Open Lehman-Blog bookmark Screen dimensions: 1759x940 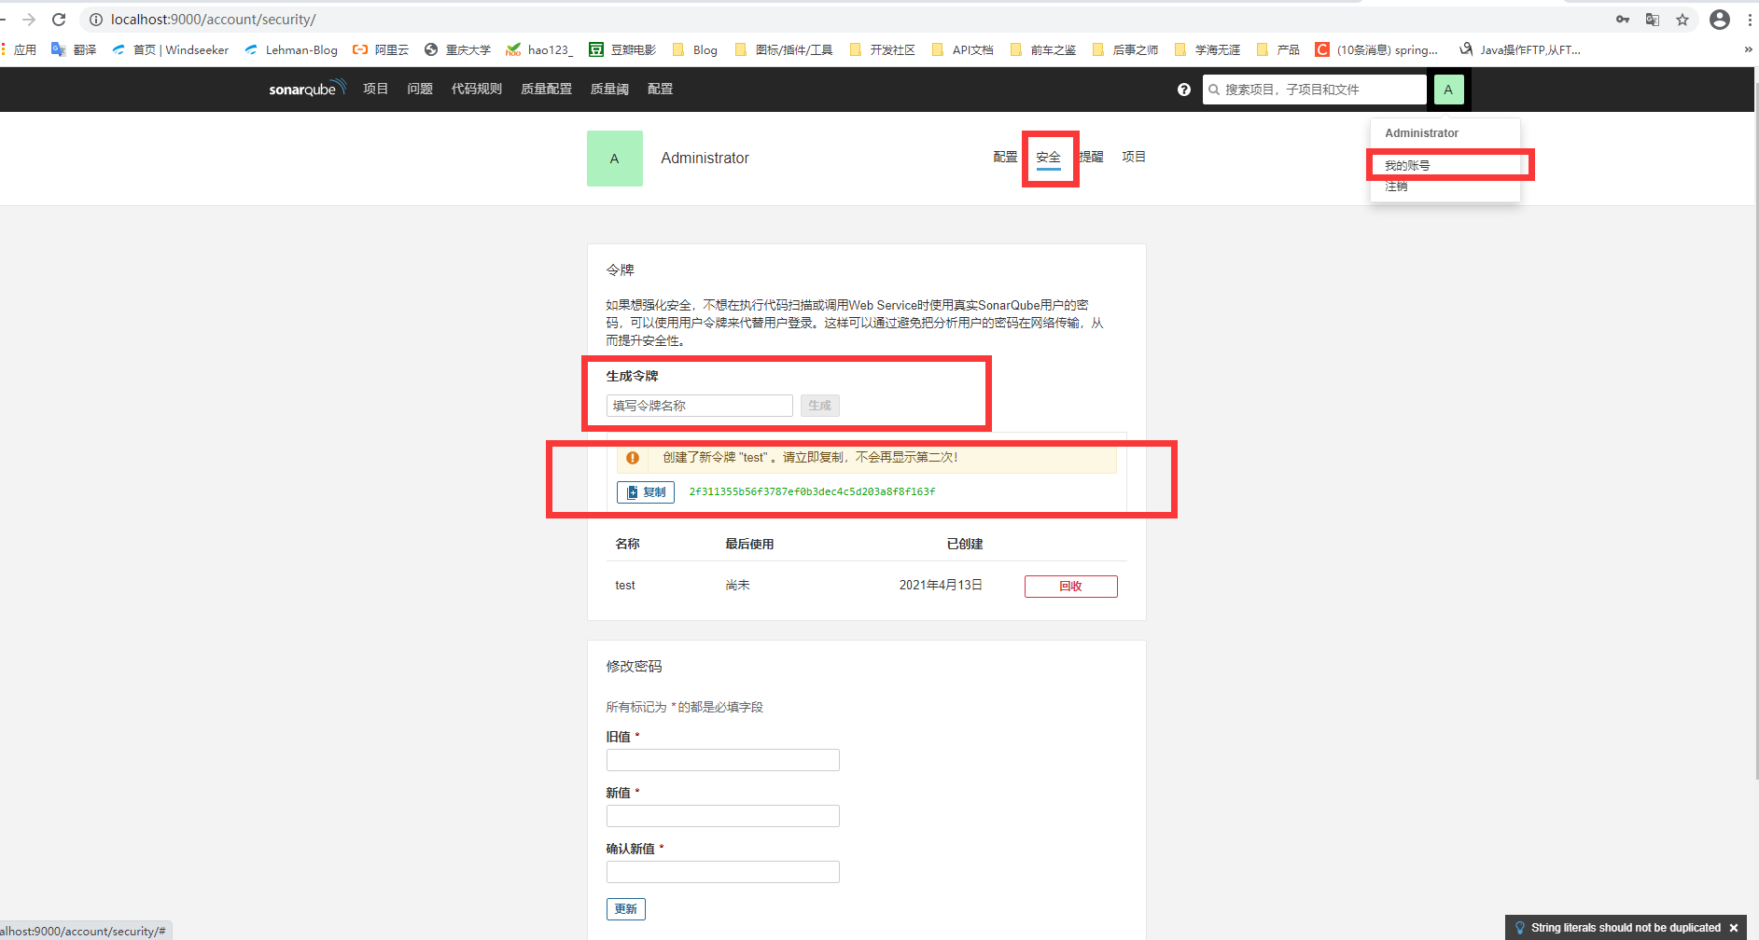point(291,50)
